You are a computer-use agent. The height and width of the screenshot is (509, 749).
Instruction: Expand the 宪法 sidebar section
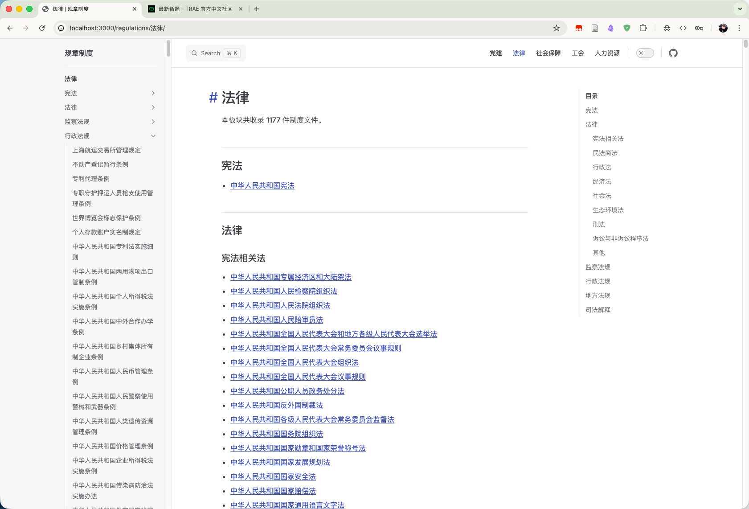(153, 93)
